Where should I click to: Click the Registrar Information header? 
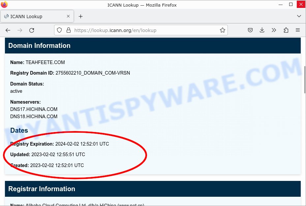point(153,189)
